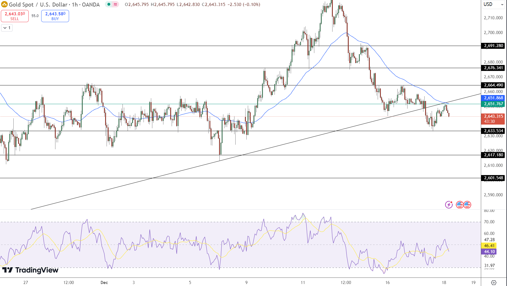Click the 2,710.000 price scale label
The width and height of the screenshot is (507, 286).
493,18
